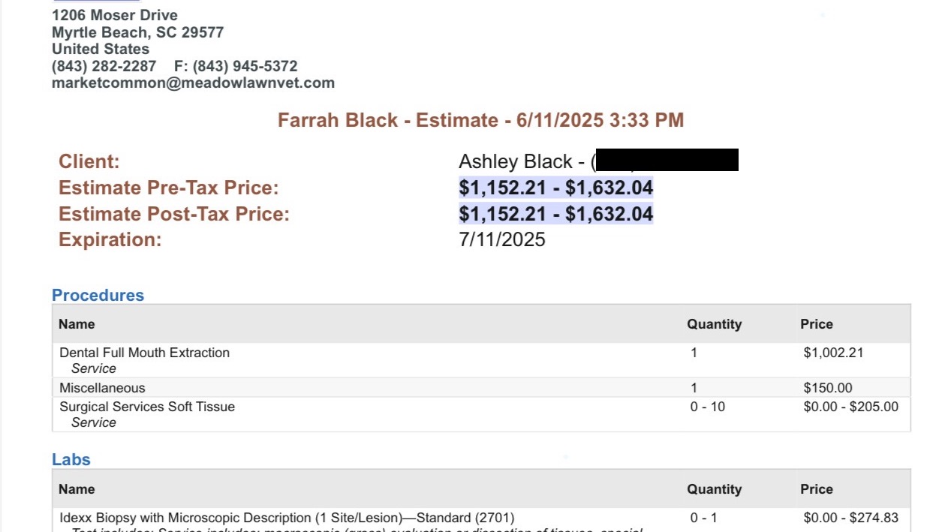Select the Idexx Biopsy lab item

[x=287, y=518]
